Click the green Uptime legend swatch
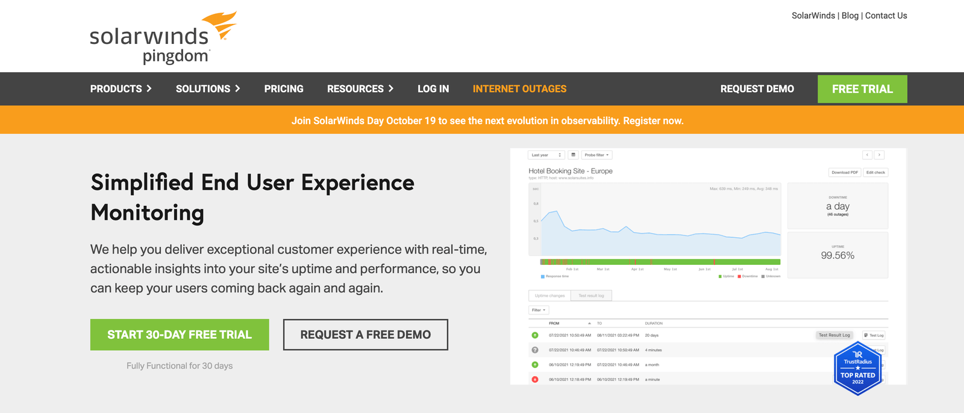 click(720, 276)
